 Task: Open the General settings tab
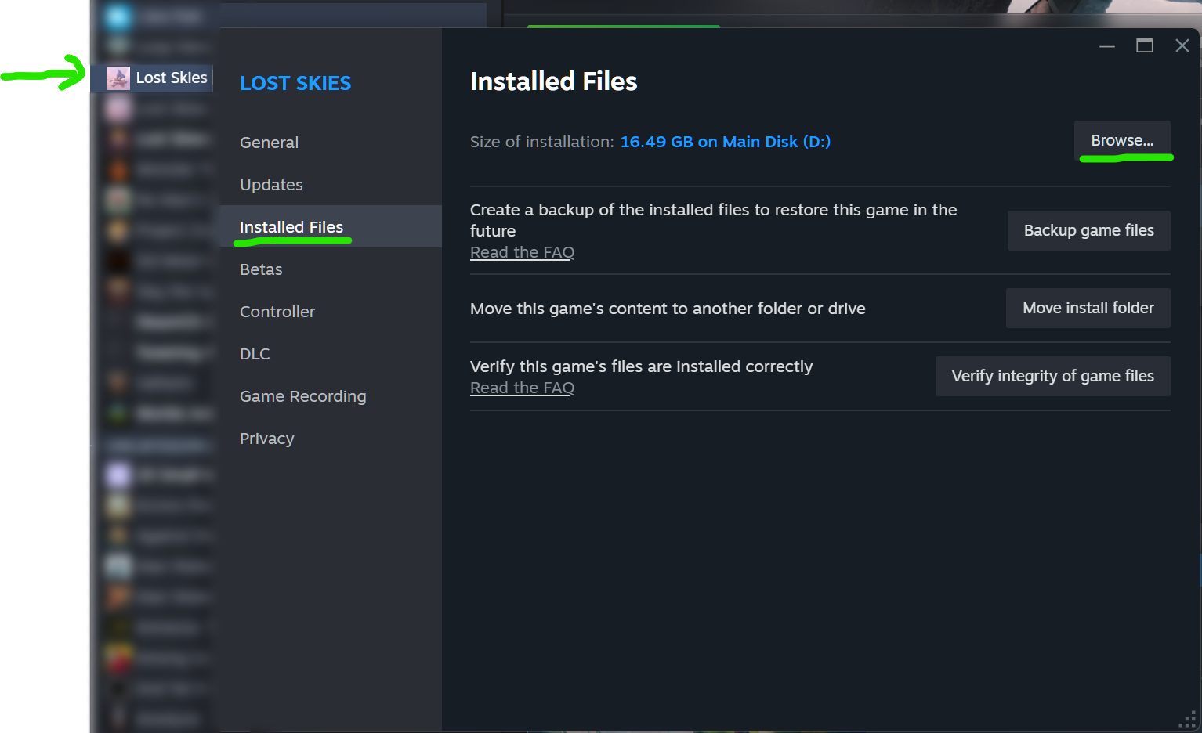(269, 143)
